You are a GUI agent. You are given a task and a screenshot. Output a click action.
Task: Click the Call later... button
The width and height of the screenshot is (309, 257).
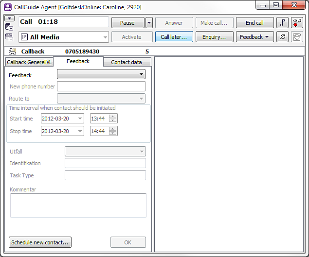pos(174,37)
